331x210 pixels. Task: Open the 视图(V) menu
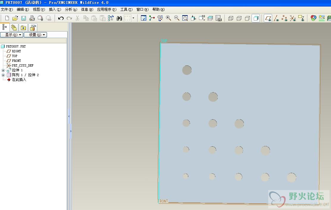coord(39,10)
